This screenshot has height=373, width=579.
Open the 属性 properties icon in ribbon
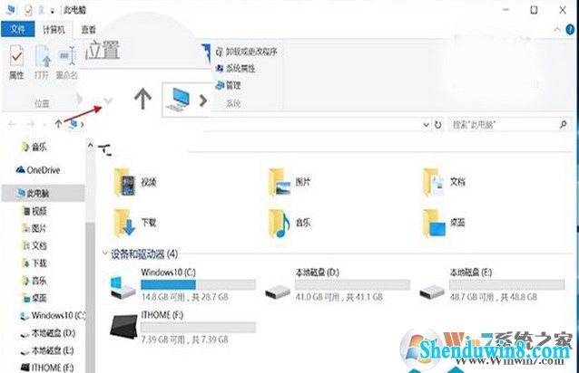(16, 62)
